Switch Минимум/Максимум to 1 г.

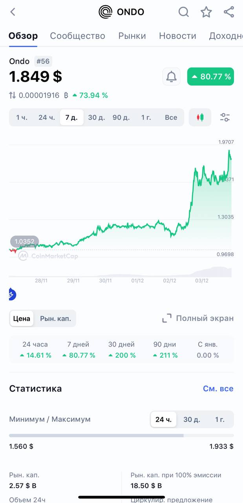[220, 419]
